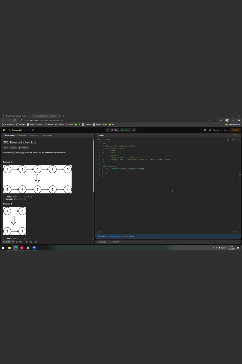Switch to the Solutions tab

pyautogui.click(x=33, y=135)
